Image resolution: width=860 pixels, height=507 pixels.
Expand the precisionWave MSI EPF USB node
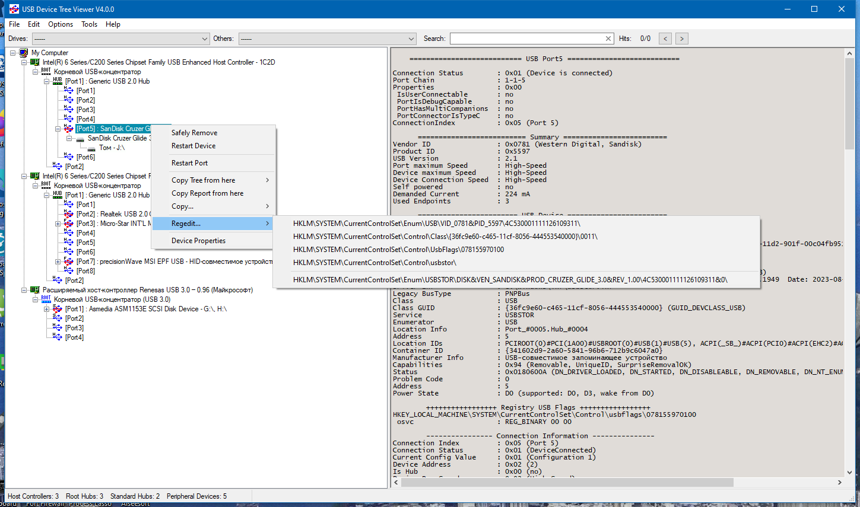(58, 262)
